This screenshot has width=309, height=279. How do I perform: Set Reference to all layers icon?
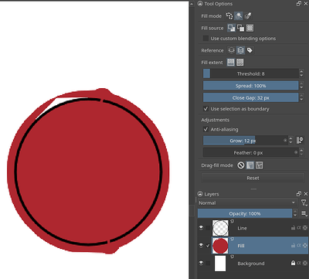(240, 50)
